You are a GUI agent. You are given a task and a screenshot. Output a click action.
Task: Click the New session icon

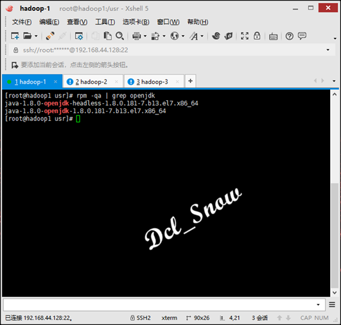pos(15,36)
